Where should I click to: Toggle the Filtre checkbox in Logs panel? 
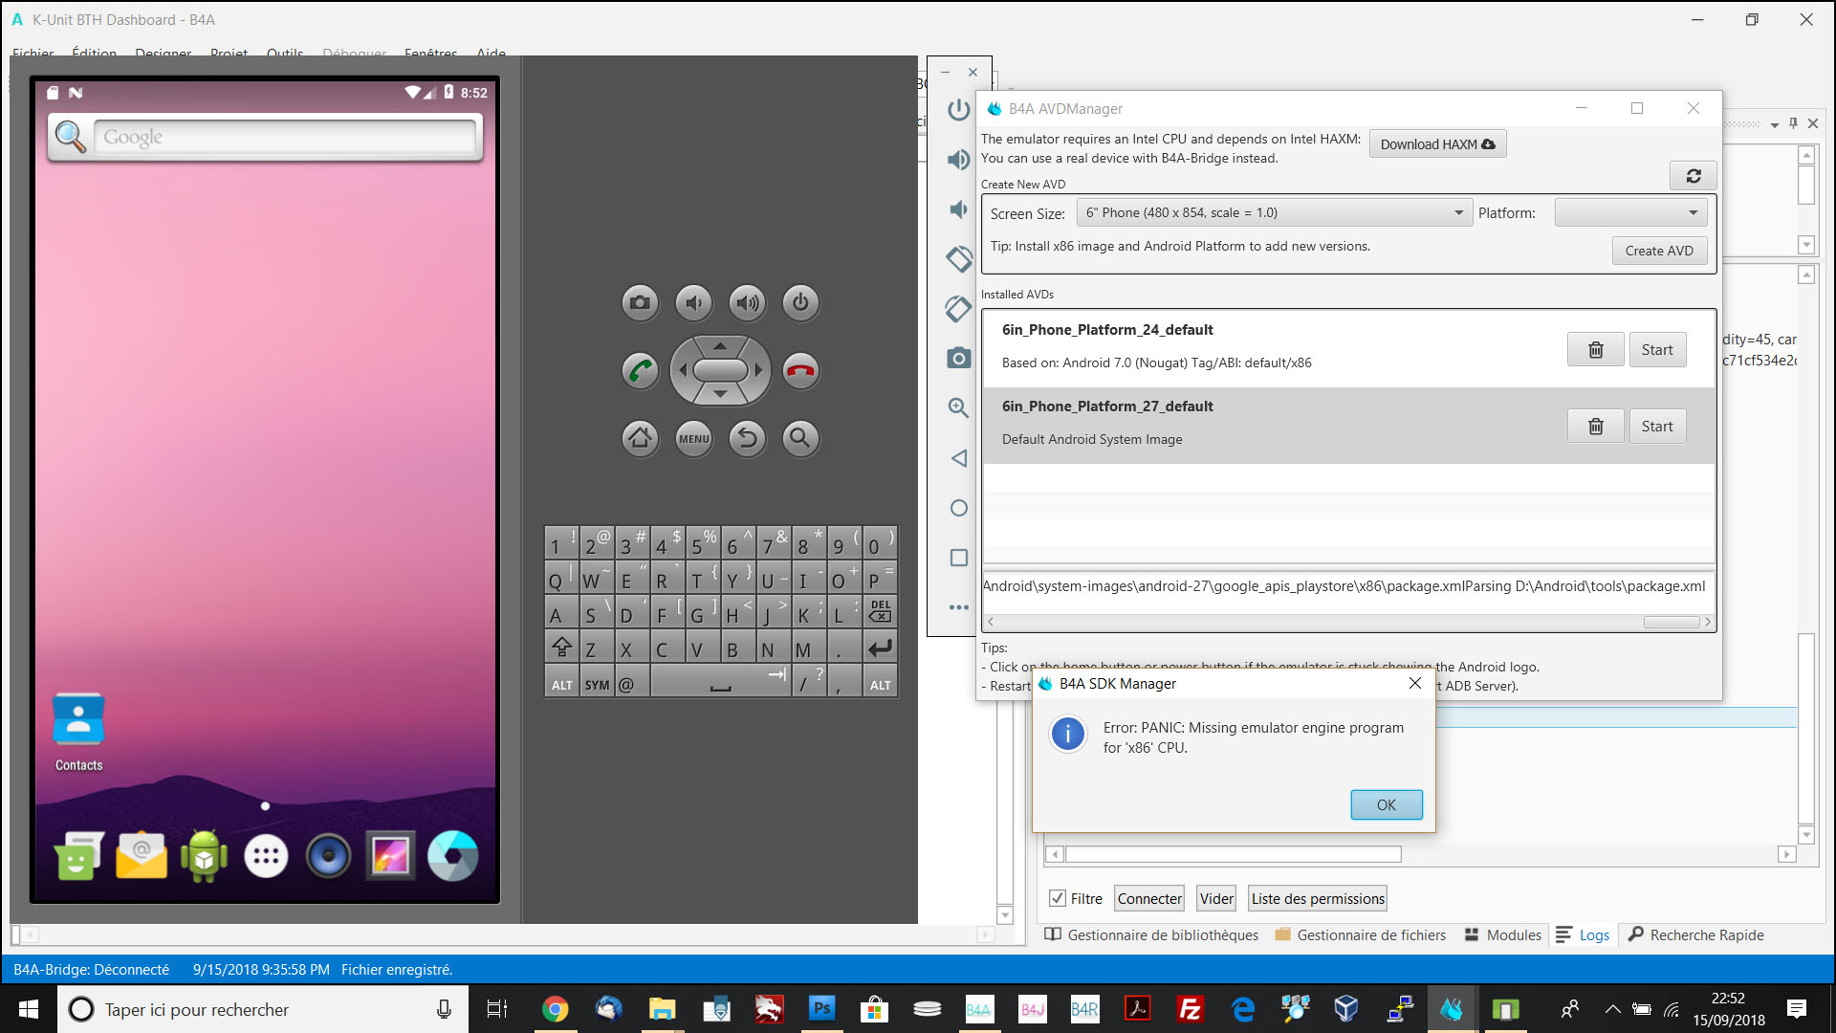pyautogui.click(x=1057, y=898)
